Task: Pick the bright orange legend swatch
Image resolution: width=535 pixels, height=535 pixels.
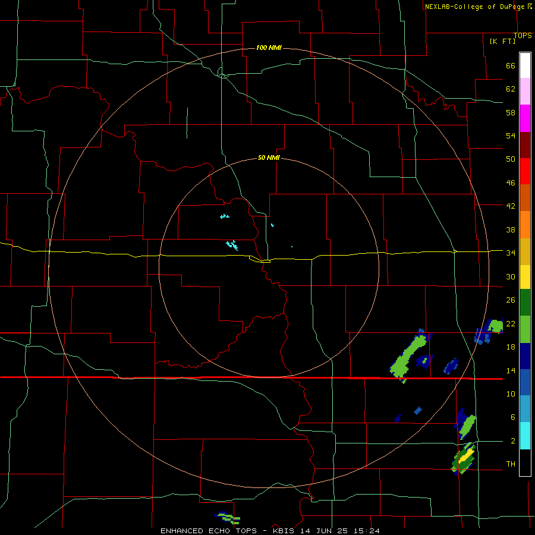Action: [x=525, y=225]
